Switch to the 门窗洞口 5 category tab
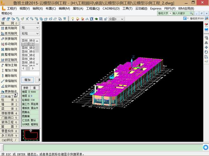This screenshot has width=209, height=156. click(x=9, y=118)
